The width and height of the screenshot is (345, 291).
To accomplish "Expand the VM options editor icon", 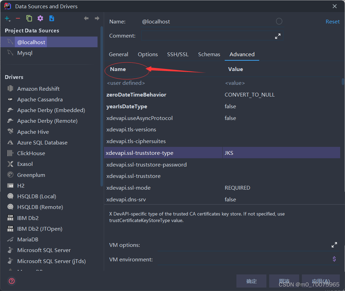I will coord(334,244).
